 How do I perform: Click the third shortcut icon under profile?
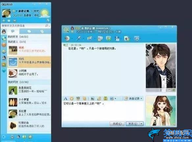[14, 21]
